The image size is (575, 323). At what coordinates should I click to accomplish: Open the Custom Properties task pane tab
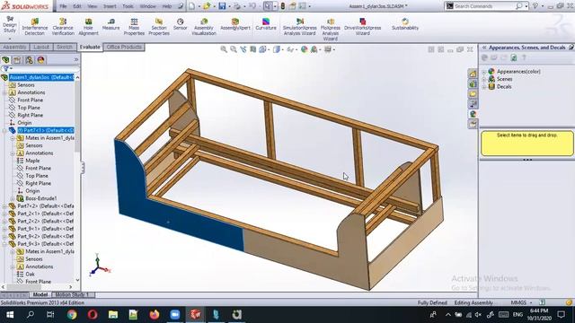click(x=473, y=124)
